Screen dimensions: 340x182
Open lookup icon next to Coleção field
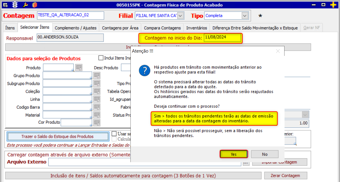click(97, 91)
